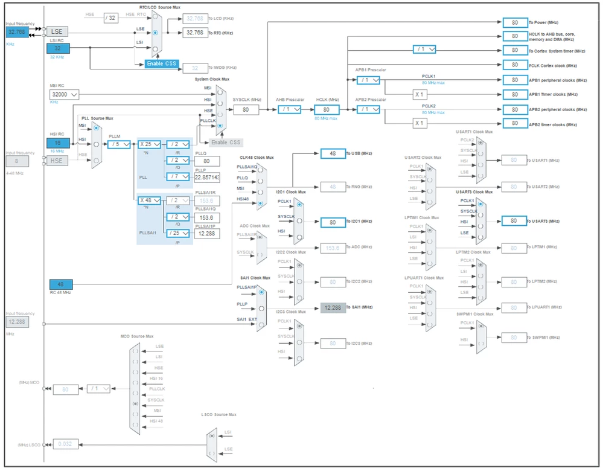Select LSI in RTC/LCD Source Mux

click(155, 49)
